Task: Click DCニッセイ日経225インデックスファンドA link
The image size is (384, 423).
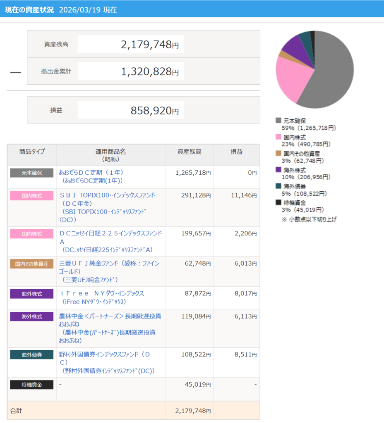Action: click(x=110, y=233)
